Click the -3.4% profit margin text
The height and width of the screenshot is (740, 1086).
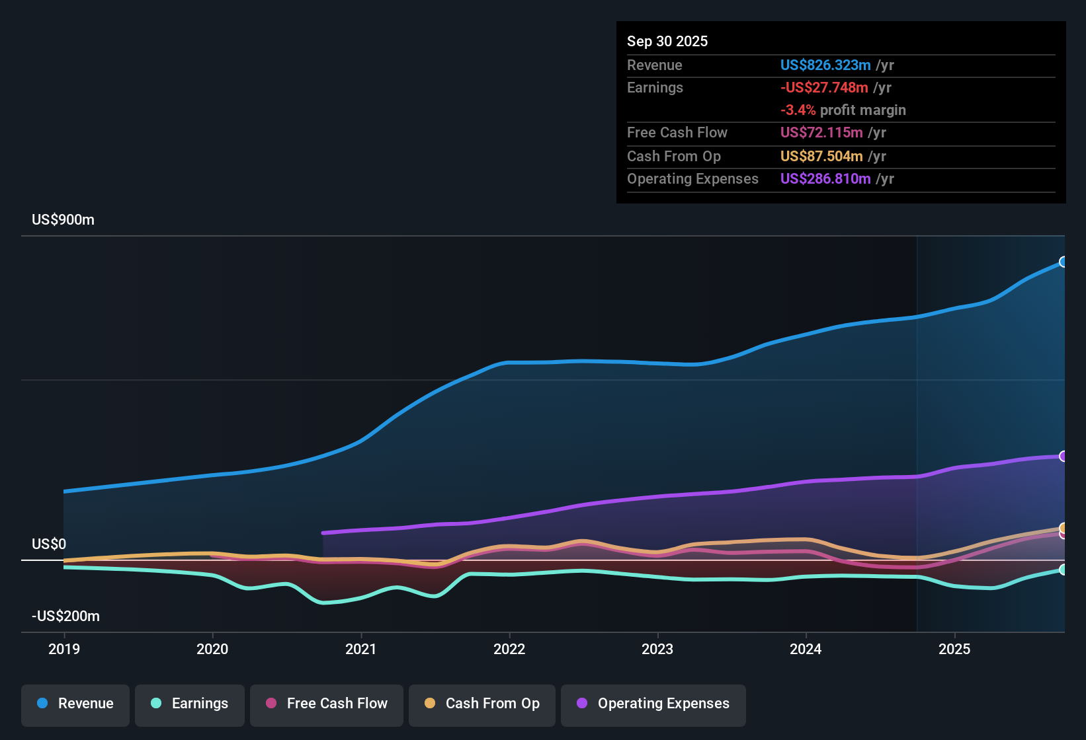tap(843, 110)
